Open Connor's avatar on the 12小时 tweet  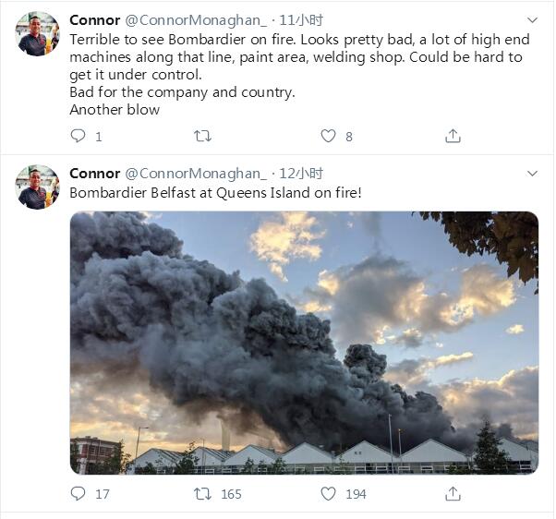[37, 187]
